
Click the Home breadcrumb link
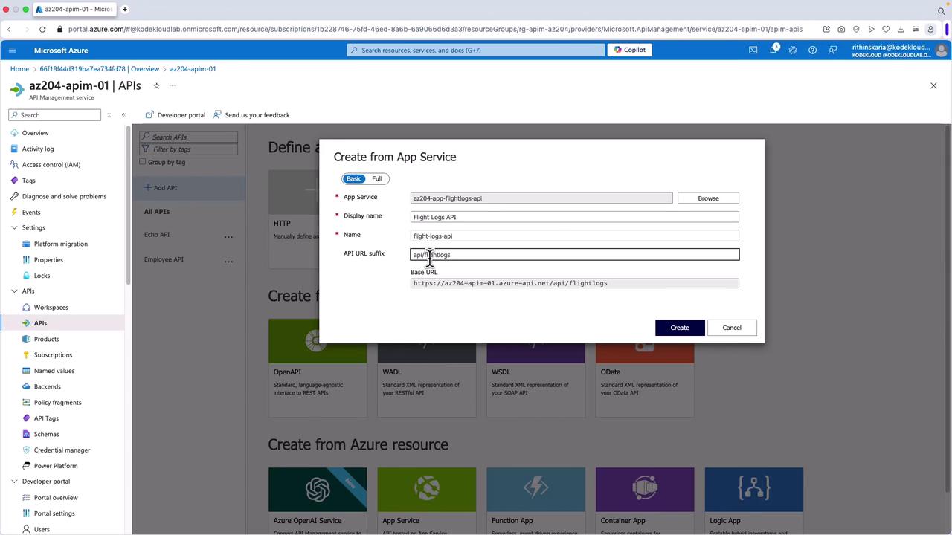(x=19, y=68)
